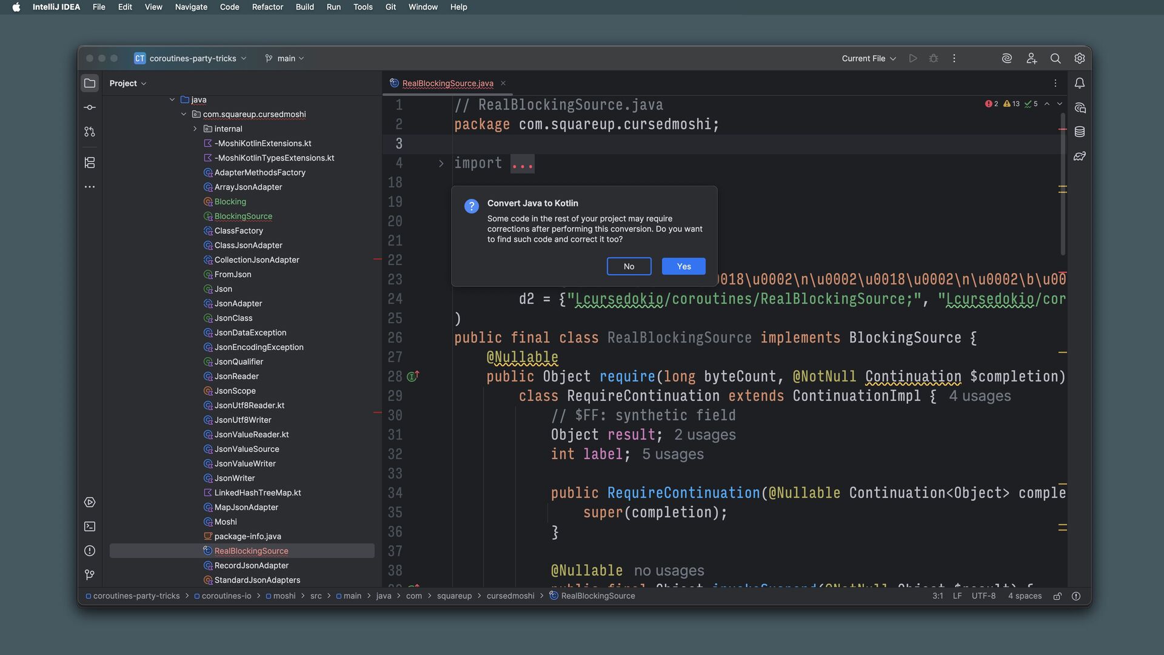Go to next highlighted error arrow
The height and width of the screenshot is (655, 1164).
click(x=1060, y=104)
